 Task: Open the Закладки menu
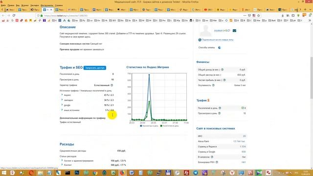pyautogui.click(x=35, y=5)
